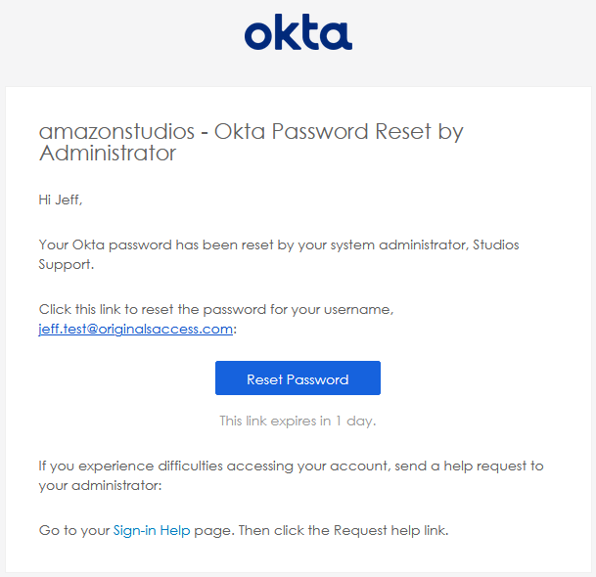
Task: Click the "Studios" administrator name text
Action: 495,245
